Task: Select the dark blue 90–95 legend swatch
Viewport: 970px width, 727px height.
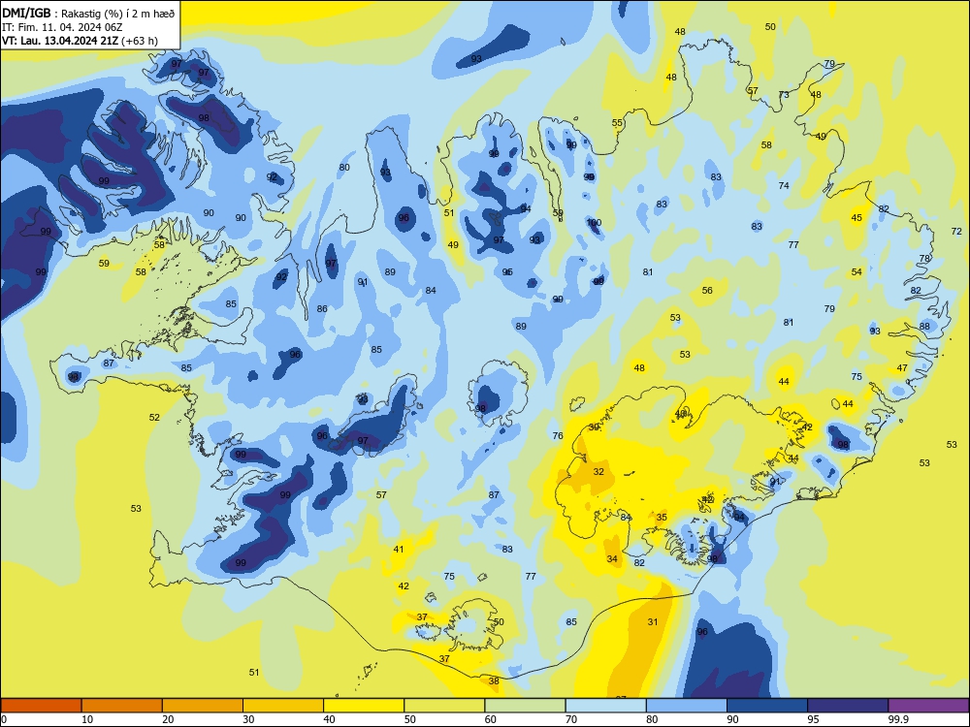Action: pos(767,706)
